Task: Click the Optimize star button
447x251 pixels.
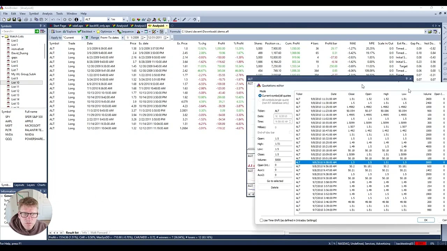Action: tap(104, 31)
